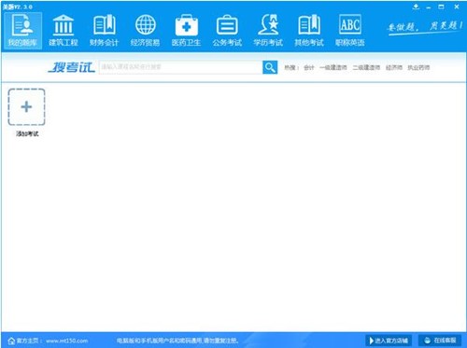Image resolution: width=467 pixels, height=348 pixels.
Task: Show the 其他考试 category
Action: (x=309, y=31)
